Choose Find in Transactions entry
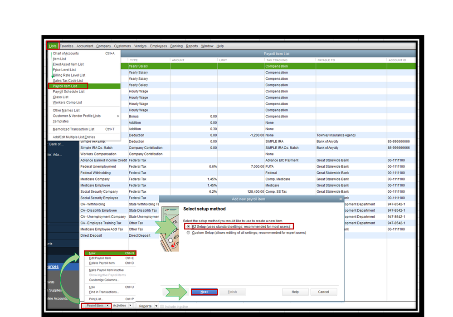This screenshot has width=453, height=317. coord(110,292)
